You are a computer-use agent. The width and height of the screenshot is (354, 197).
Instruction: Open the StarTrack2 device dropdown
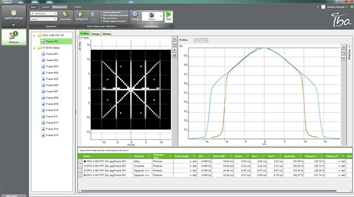pos(44,14)
